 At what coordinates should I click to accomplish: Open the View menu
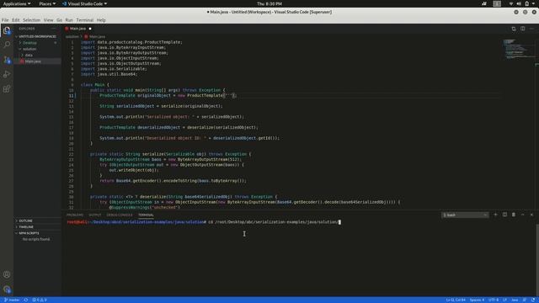[49, 20]
